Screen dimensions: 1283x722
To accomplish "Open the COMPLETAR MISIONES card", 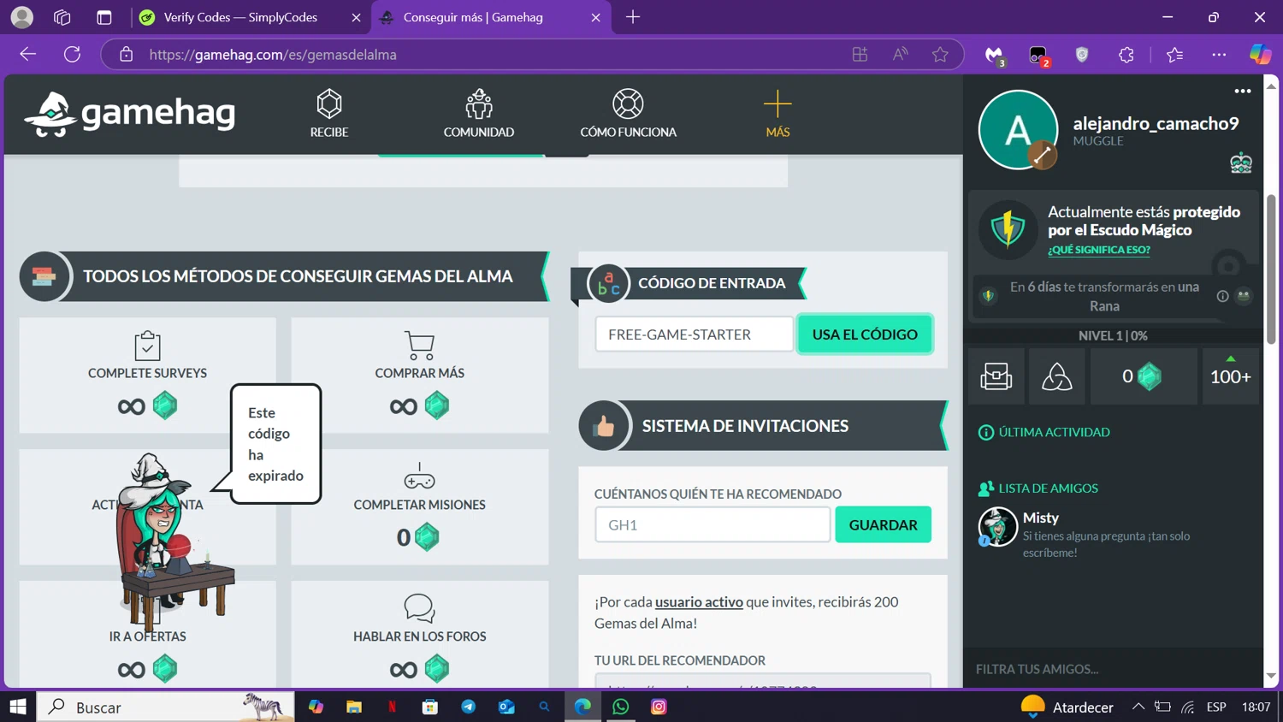I will tap(419, 506).
